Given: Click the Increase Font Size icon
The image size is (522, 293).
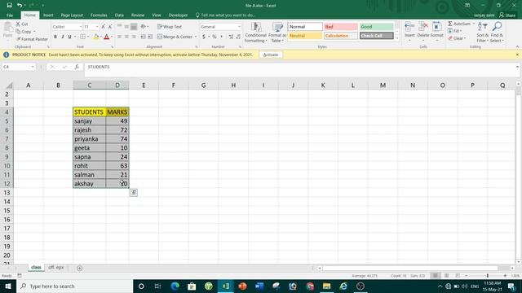Looking at the screenshot, I should (104, 27).
